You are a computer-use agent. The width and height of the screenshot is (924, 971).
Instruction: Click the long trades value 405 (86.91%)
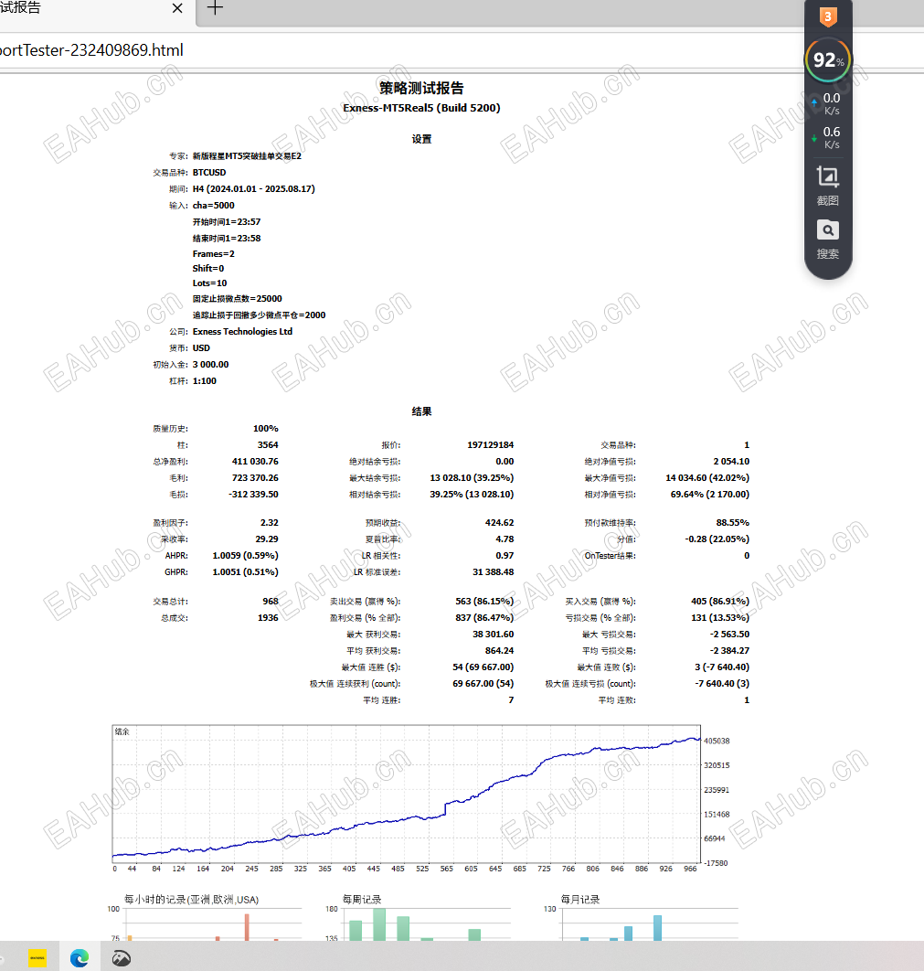[720, 602]
